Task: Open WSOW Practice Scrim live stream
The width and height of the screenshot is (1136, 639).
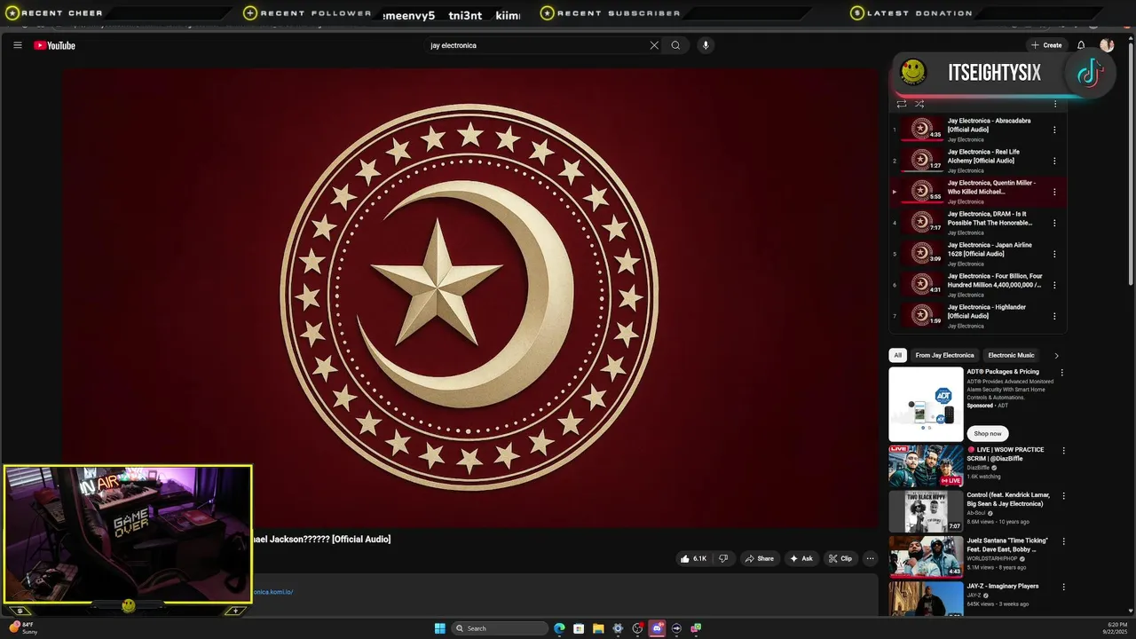Action: pyautogui.click(x=926, y=466)
